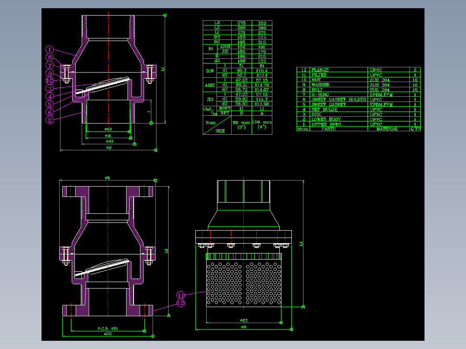
Task: Click balloon number 7 callout
Action: point(50,65)
